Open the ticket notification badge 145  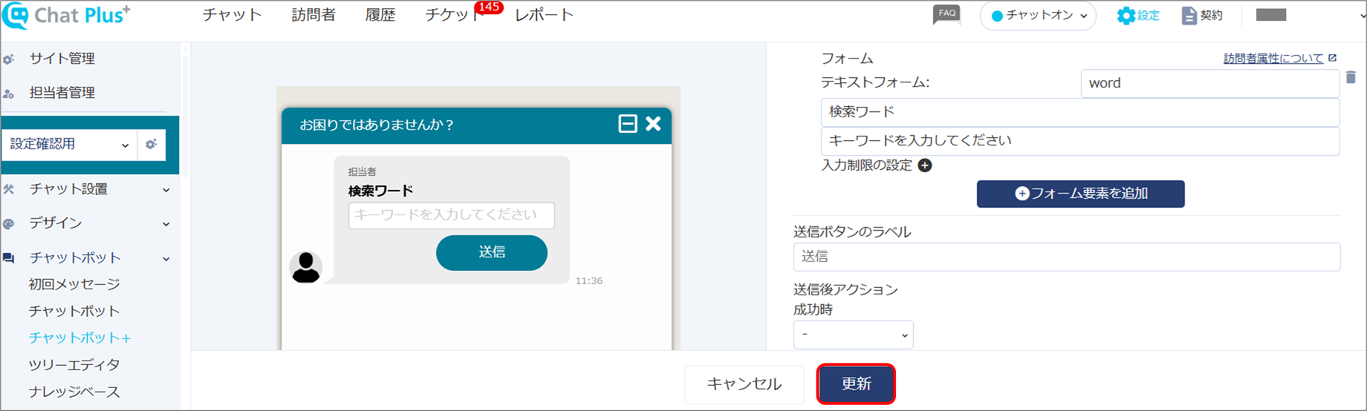click(x=489, y=7)
